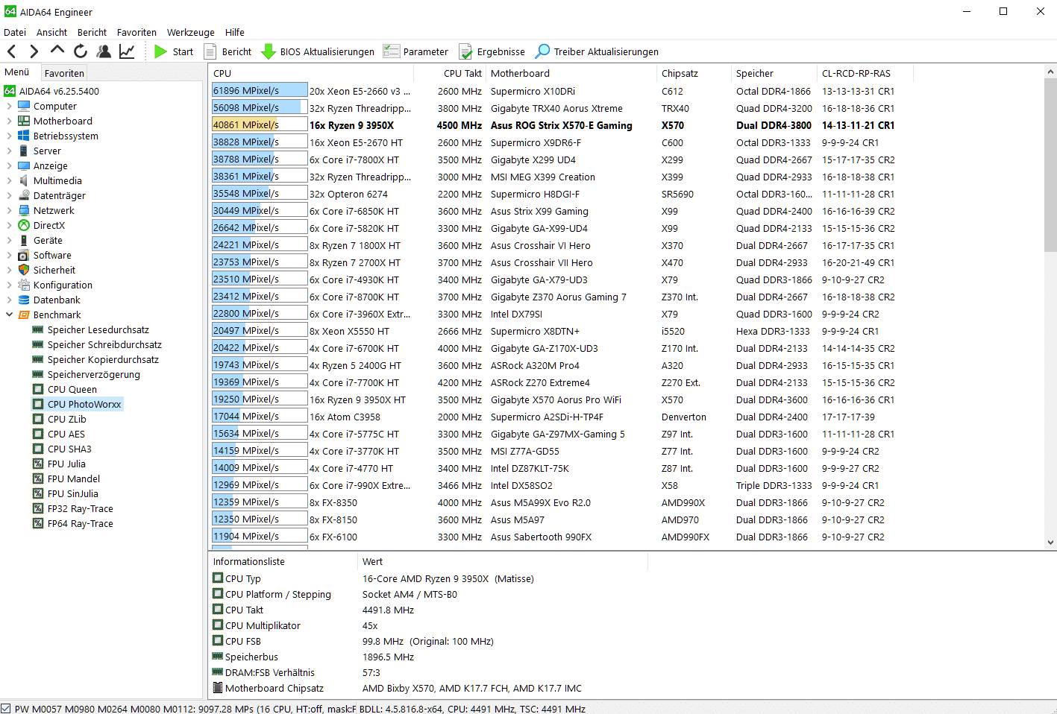This screenshot has height=714, width=1057.
Task: Open the Bericht menu in the menu bar
Action: 92,32
